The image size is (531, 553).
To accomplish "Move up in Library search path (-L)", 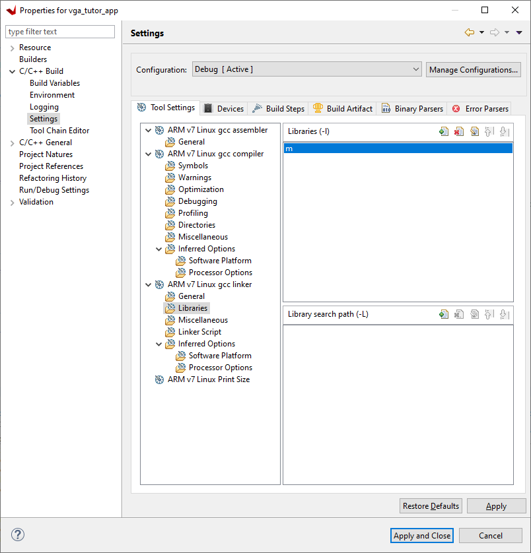I will 489,314.
